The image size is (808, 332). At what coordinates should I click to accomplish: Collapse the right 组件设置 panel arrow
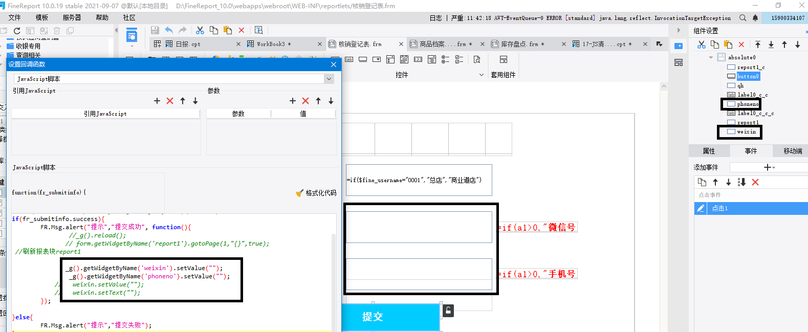click(x=679, y=30)
